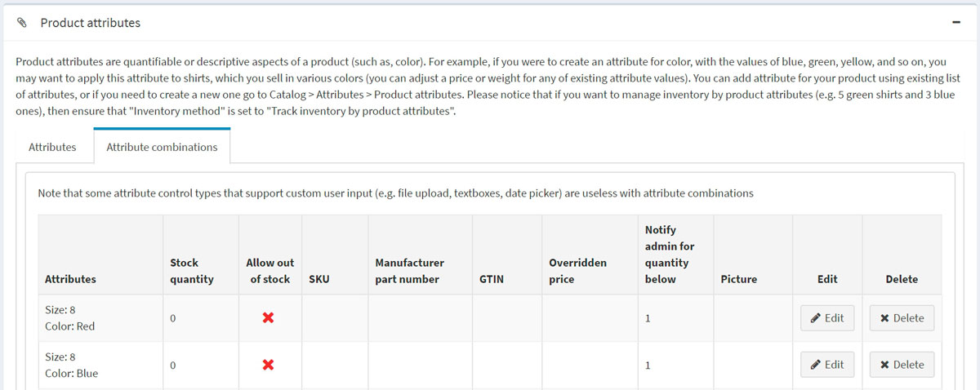Viewport: 980px width, 390px height.
Task: Switch to the Attributes tab
Action: click(52, 147)
